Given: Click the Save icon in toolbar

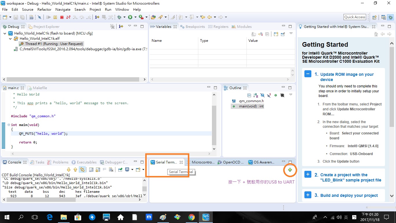Looking at the screenshot, I should [16, 17].
